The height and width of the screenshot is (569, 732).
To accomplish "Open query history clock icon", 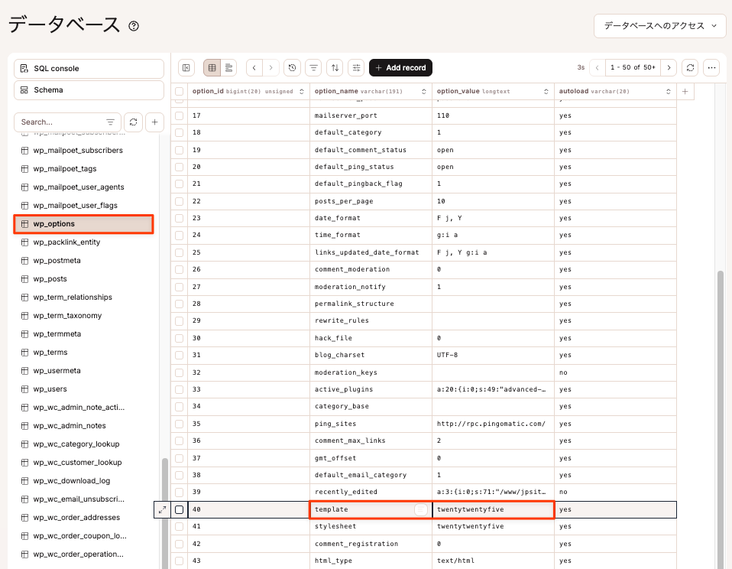I will click(x=292, y=68).
